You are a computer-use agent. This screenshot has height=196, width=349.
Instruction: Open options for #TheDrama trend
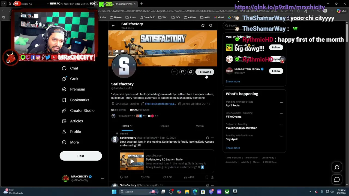pyautogui.click(x=281, y=114)
